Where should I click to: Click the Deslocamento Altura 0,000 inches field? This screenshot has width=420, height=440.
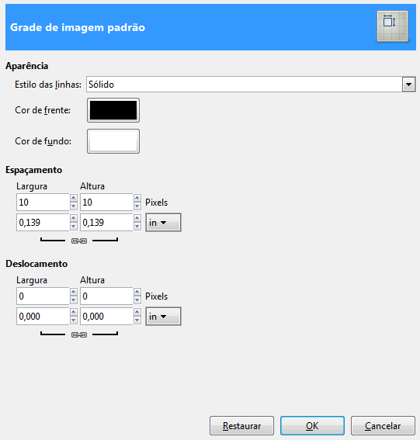click(106, 317)
